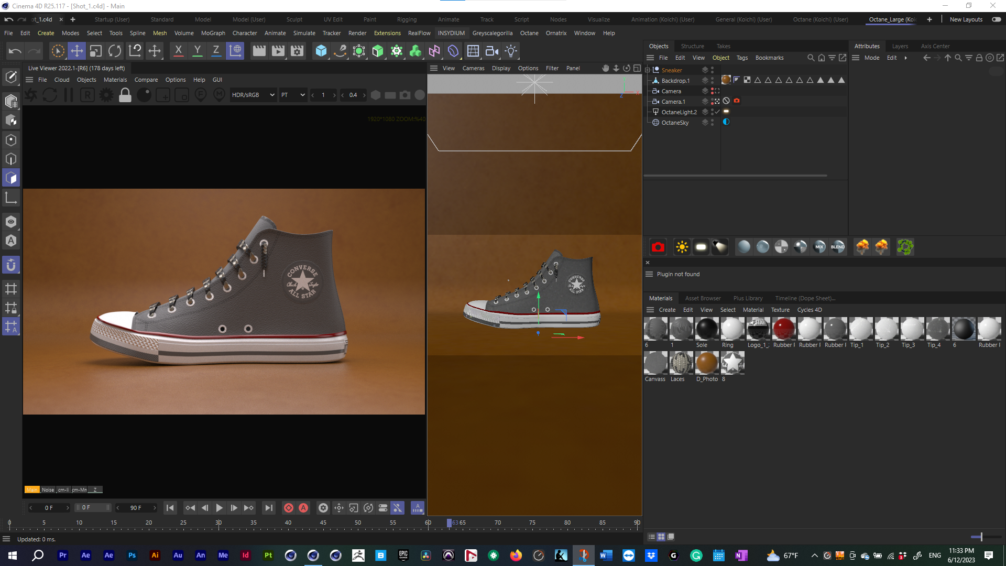
Task: Click the light creation icon in toolbar
Action: click(x=510, y=51)
